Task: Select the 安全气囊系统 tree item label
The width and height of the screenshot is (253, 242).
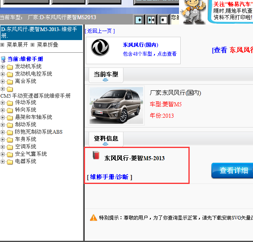Action: pos(31,154)
